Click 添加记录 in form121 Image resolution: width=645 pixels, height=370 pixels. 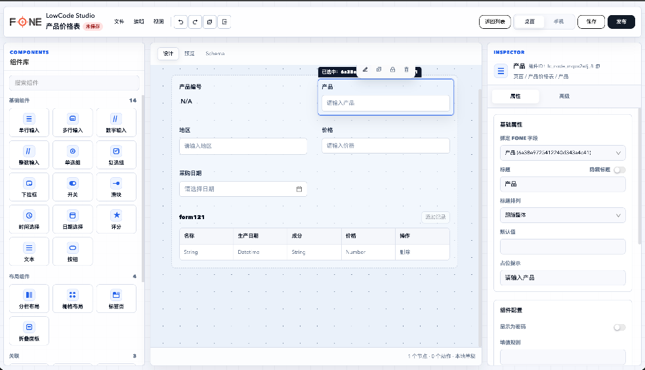coord(436,217)
